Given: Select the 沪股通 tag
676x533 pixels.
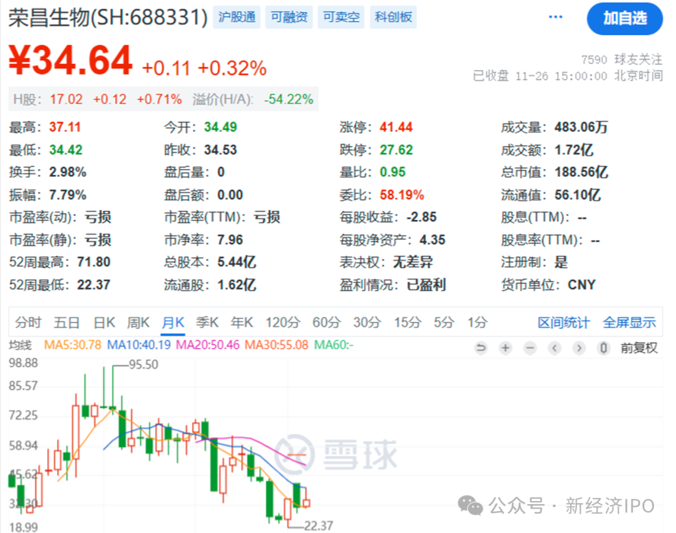Looking at the screenshot, I should coord(237,18).
